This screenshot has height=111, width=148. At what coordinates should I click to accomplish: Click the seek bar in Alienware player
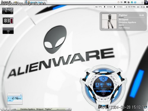tap(105, 87)
